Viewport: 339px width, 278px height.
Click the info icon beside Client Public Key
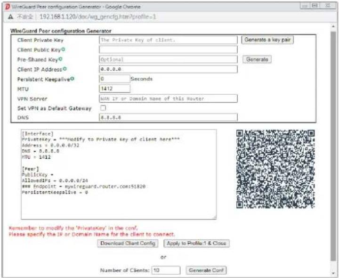pos(63,49)
